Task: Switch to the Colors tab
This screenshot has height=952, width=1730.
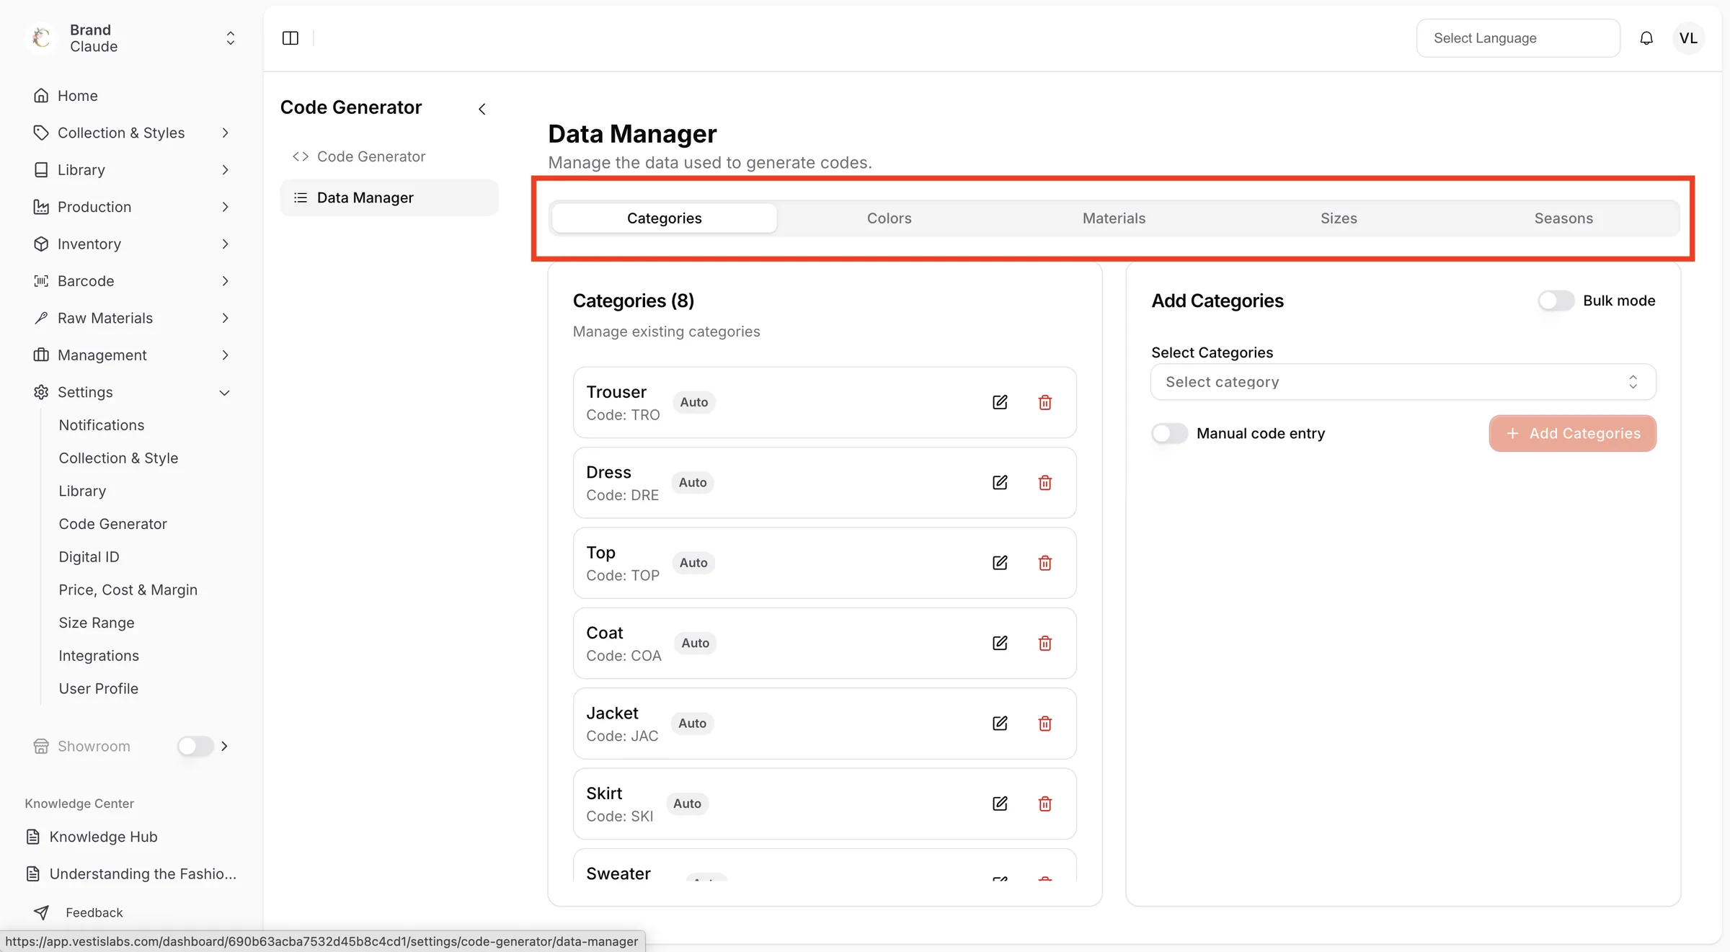Action: coord(889,218)
